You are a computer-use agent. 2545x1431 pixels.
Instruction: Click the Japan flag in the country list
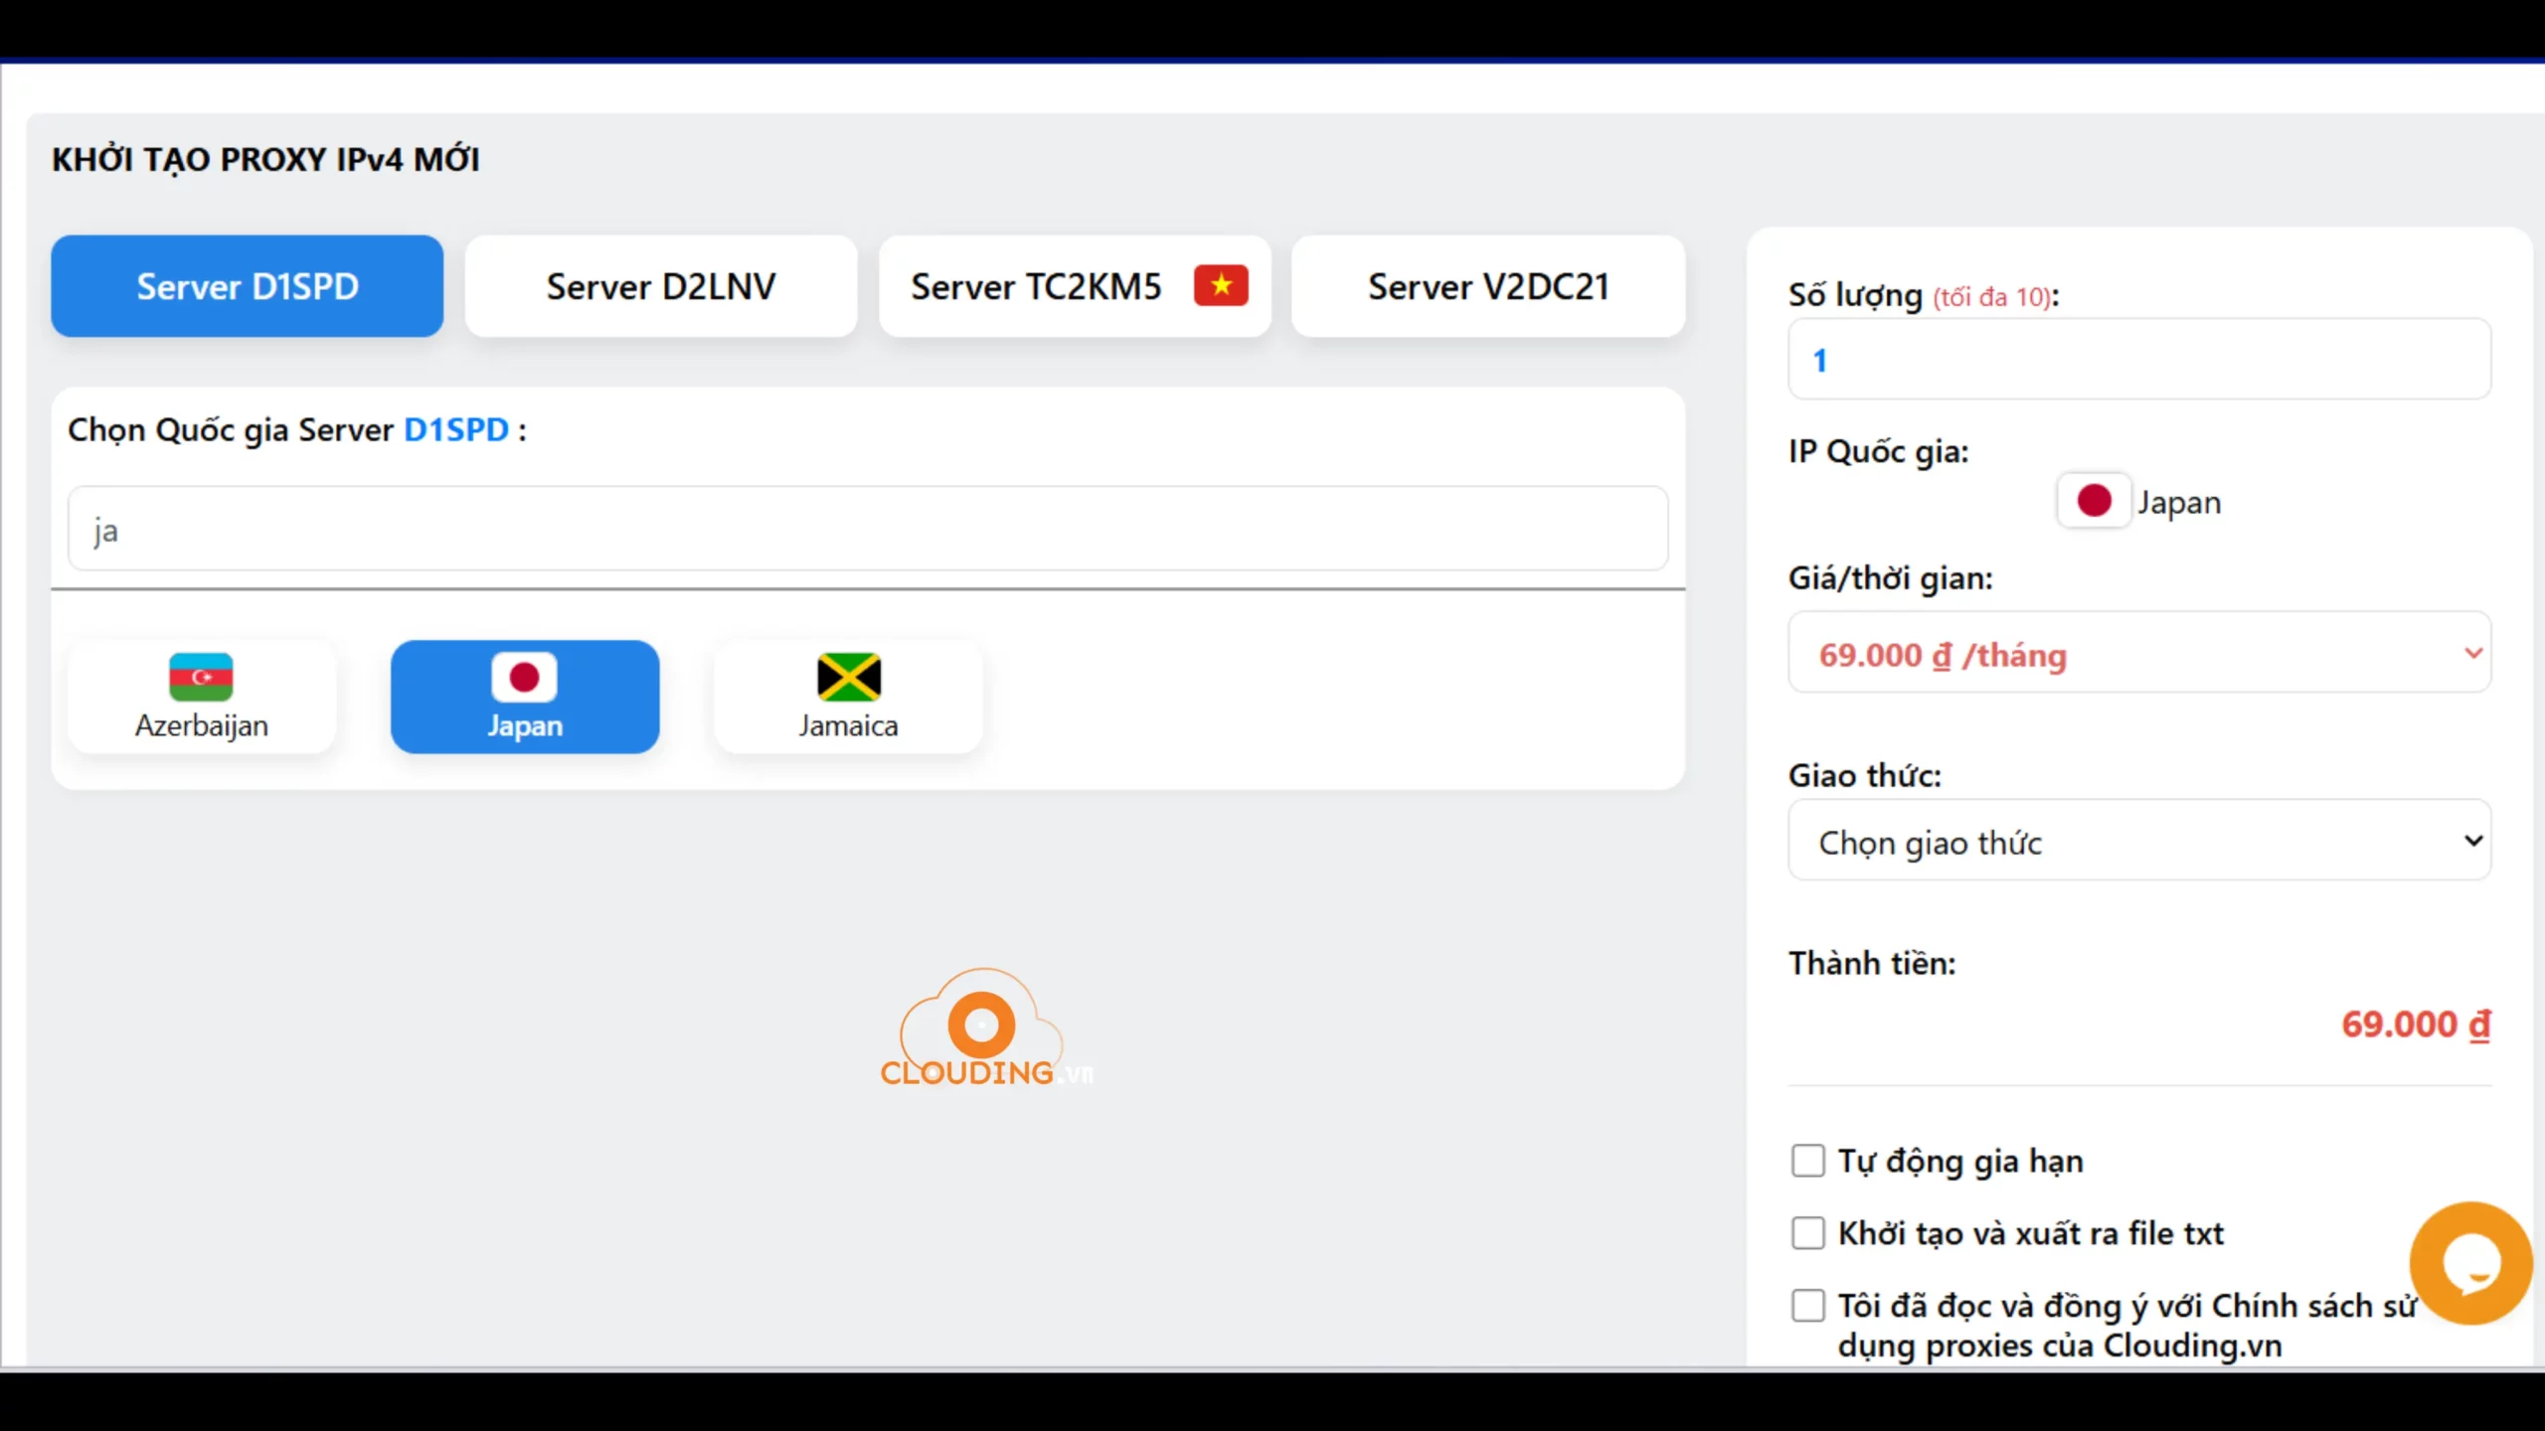point(524,677)
